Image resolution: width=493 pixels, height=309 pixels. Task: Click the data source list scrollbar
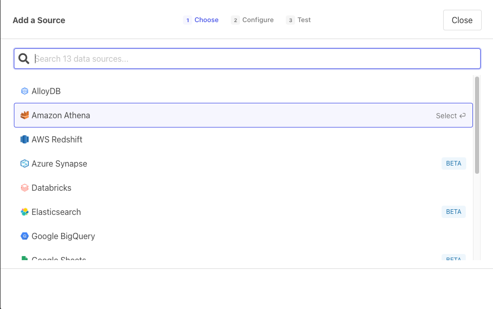click(x=477, y=125)
